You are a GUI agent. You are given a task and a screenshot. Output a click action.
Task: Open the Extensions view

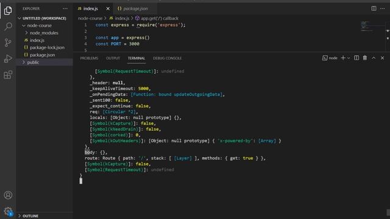pos(8,74)
